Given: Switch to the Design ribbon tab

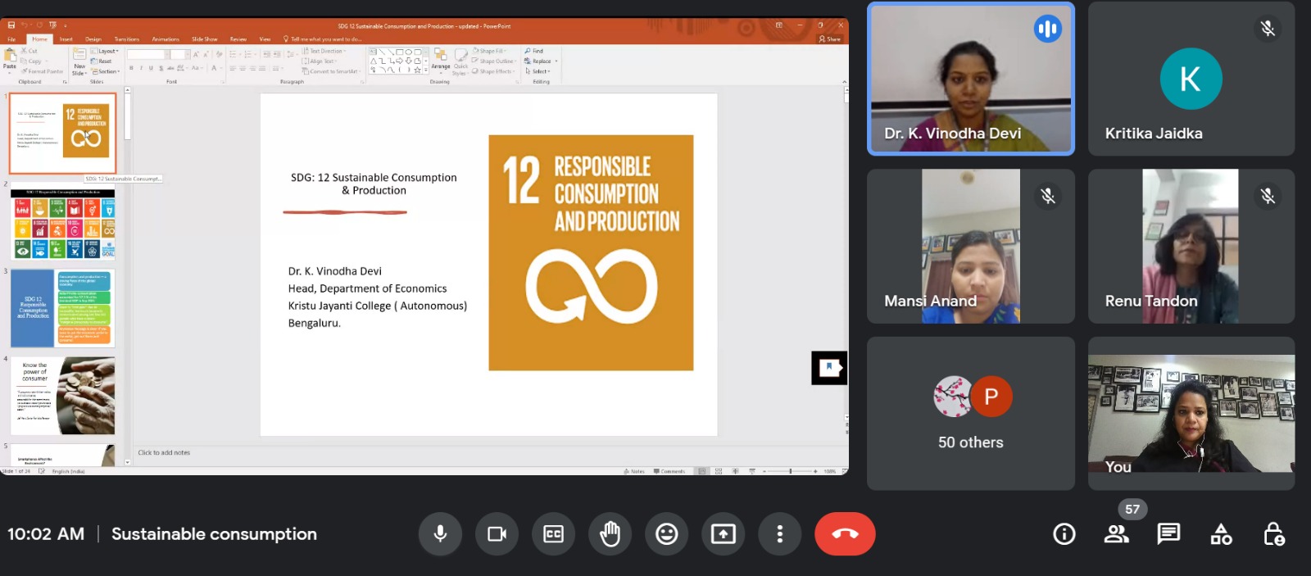Looking at the screenshot, I should point(93,39).
